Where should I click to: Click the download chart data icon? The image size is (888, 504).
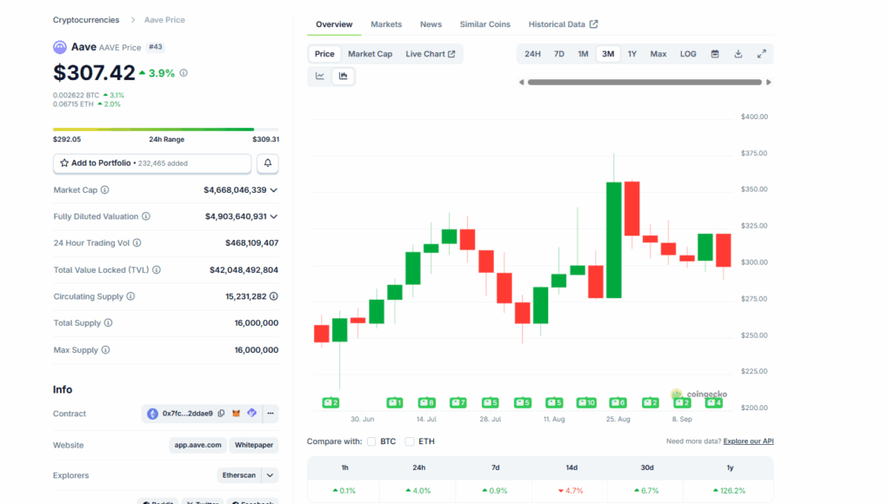pyautogui.click(x=738, y=54)
